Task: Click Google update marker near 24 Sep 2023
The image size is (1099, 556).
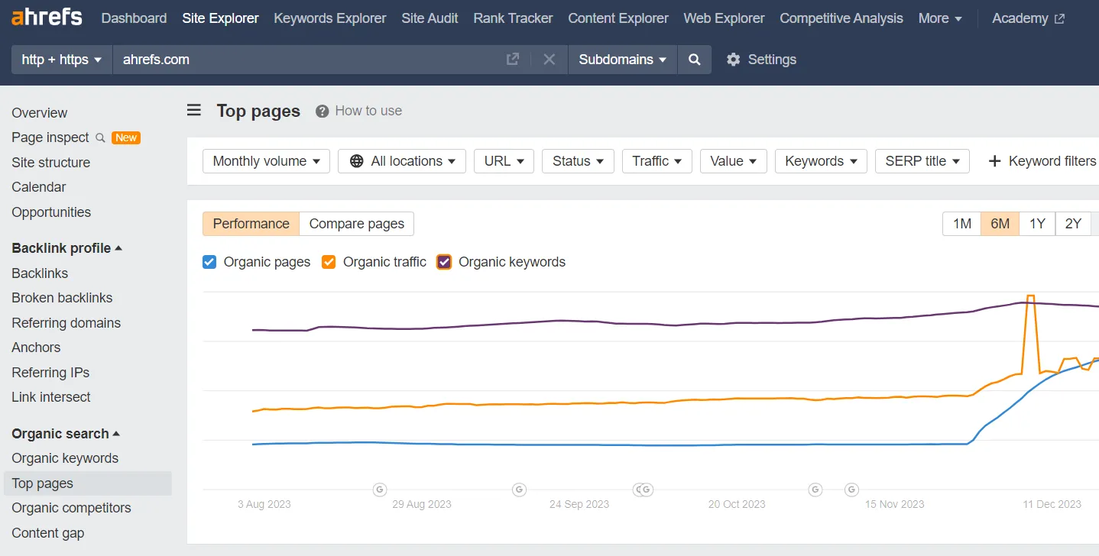Action: [x=519, y=489]
